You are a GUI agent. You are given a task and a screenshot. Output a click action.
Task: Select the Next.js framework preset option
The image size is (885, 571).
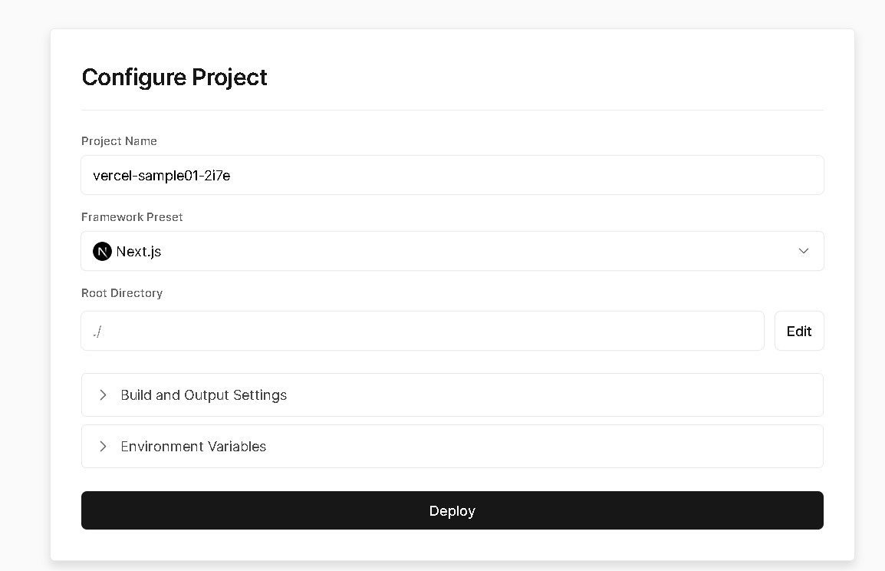[x=139, y=251]
